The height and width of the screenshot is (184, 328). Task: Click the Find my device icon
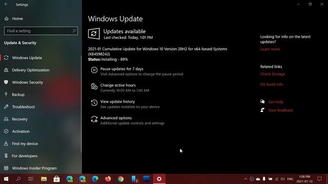tap(6, 144)
